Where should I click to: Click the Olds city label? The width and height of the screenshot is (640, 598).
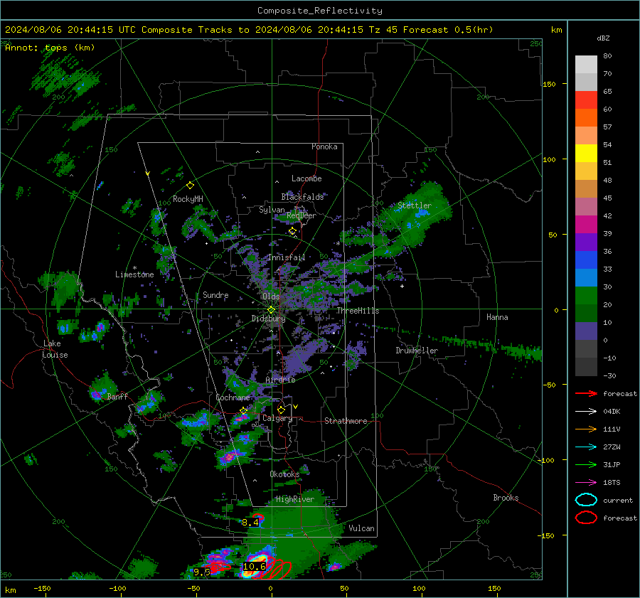pos(271,297)
